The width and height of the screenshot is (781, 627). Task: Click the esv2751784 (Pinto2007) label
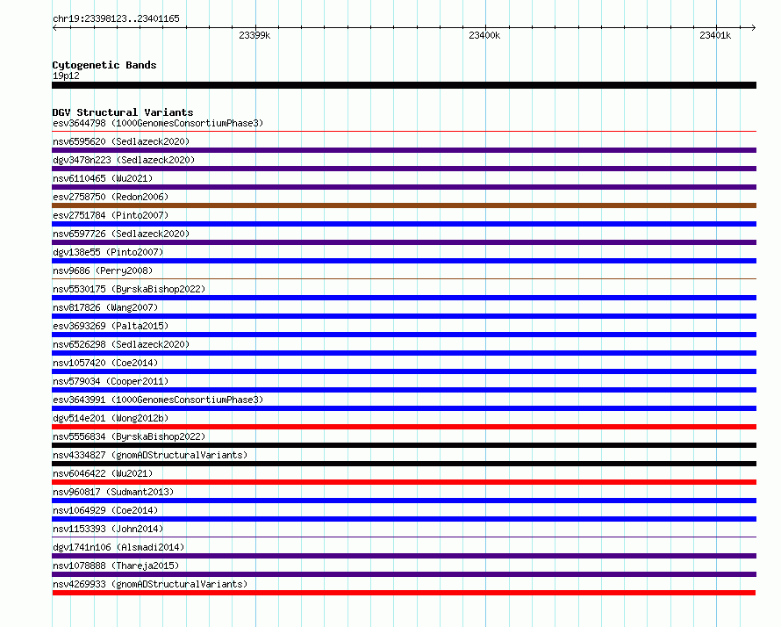coord(111,215)
